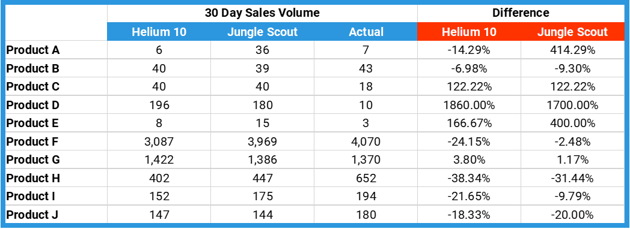Select the 1700.00% Jungle Scout cell
The image size is (630, 229).
572,105
